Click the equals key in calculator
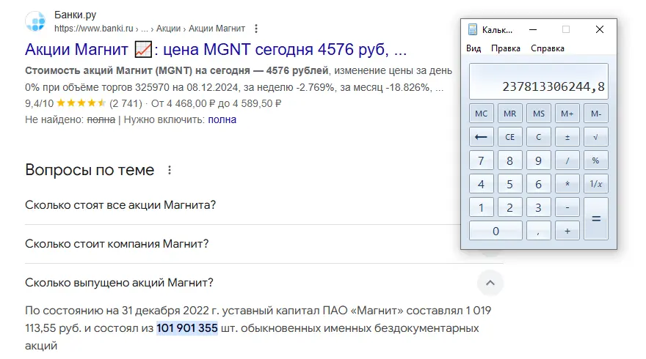 [596, 219]
